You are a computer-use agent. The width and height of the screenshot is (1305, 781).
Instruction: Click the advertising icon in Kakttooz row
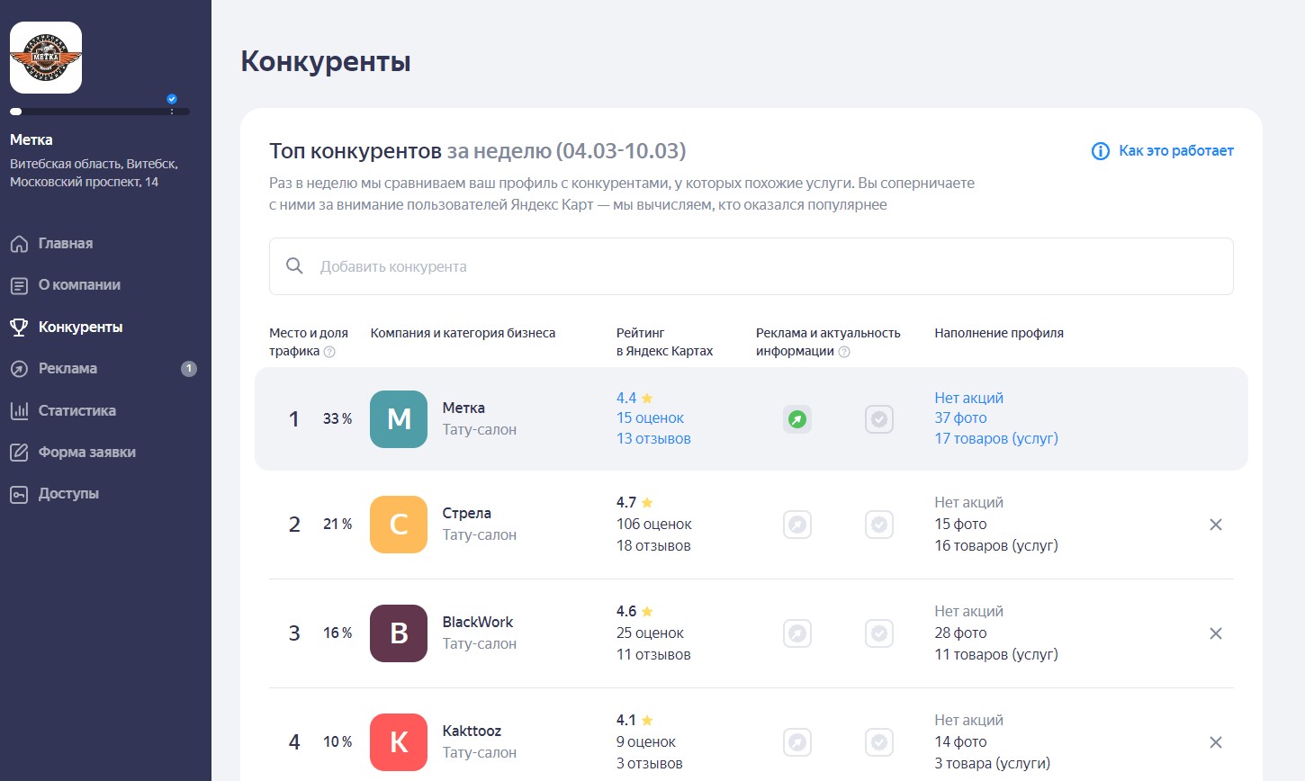coord(797,742)
